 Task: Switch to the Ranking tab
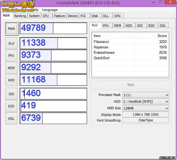tap(20, 16)
